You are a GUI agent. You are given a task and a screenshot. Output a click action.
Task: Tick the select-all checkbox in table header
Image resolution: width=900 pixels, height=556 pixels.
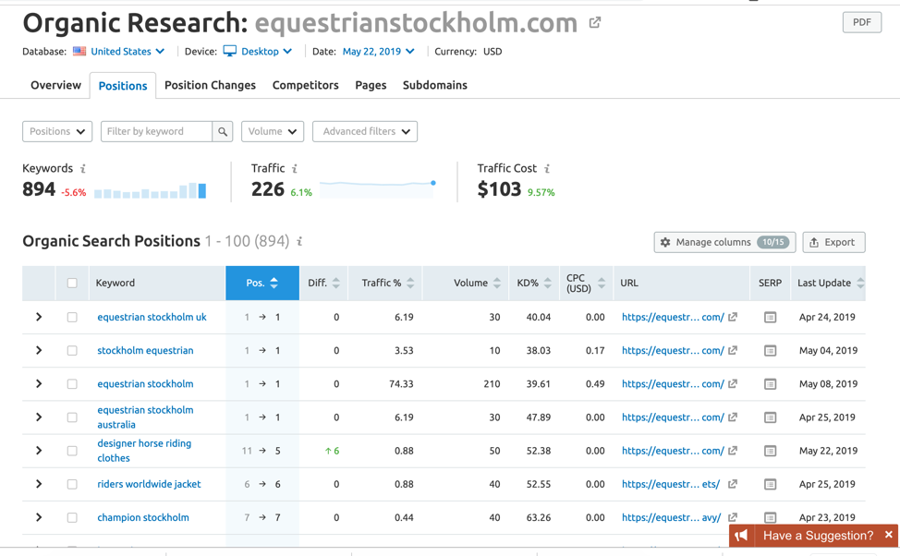click(72, 284)
